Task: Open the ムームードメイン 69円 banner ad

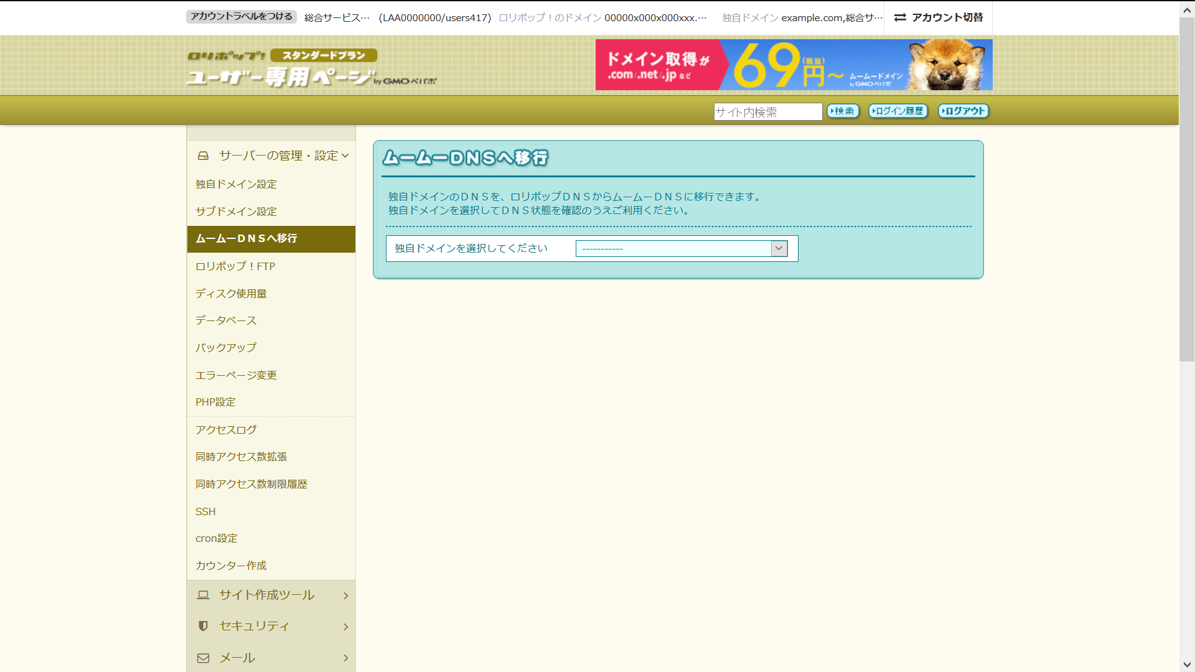Action: pyautogui.click(x=794, y=65)
